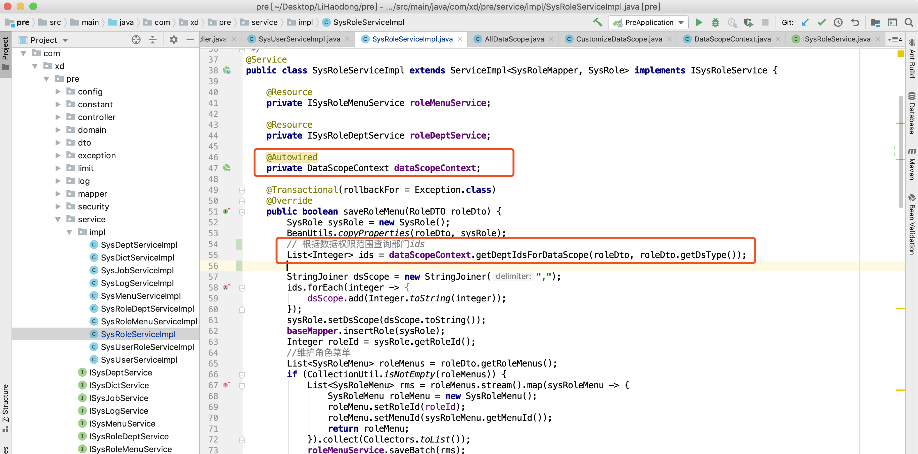Open the Search Everywhere magnifier
Image resolution: width=918 pixels, height=454 pixels.
click(x=909, y=22)
